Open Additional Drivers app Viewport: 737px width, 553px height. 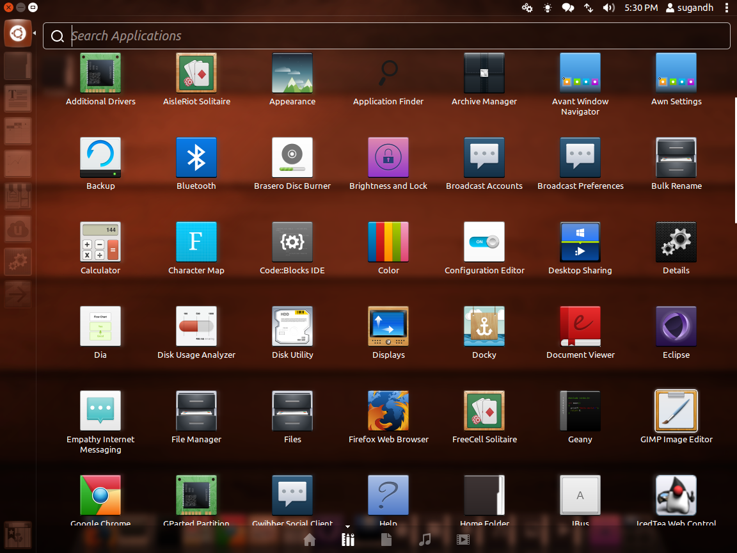pos(100,74)
